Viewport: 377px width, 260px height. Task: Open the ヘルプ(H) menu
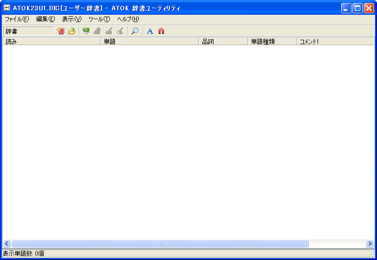[x=128, y=19]
